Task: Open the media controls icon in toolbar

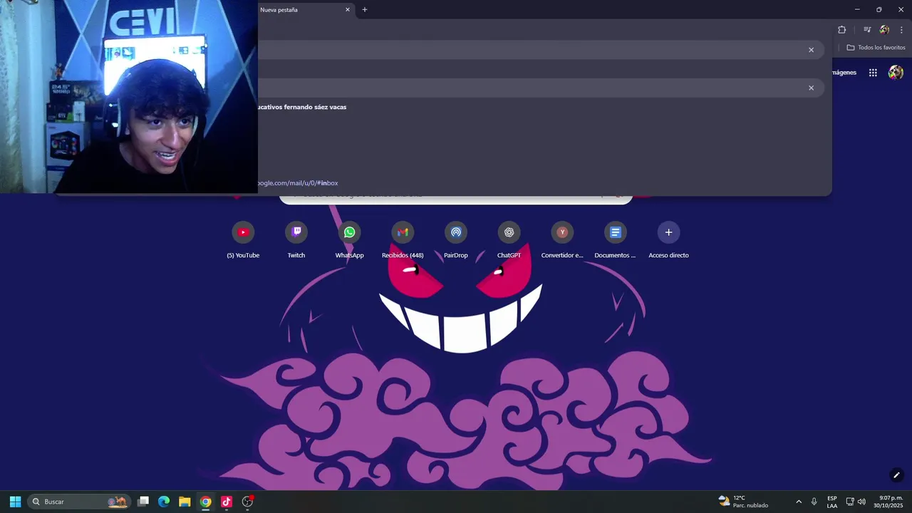Action: tap(867, 30)
